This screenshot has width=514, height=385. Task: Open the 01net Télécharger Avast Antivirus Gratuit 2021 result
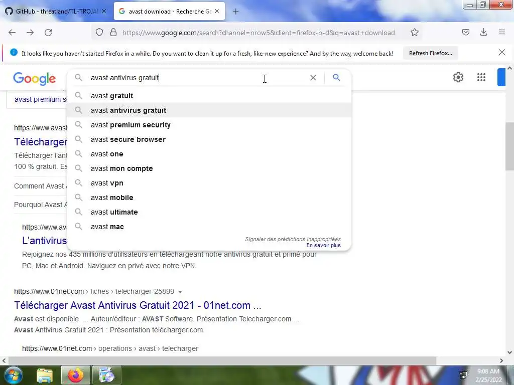pos(138,305)
